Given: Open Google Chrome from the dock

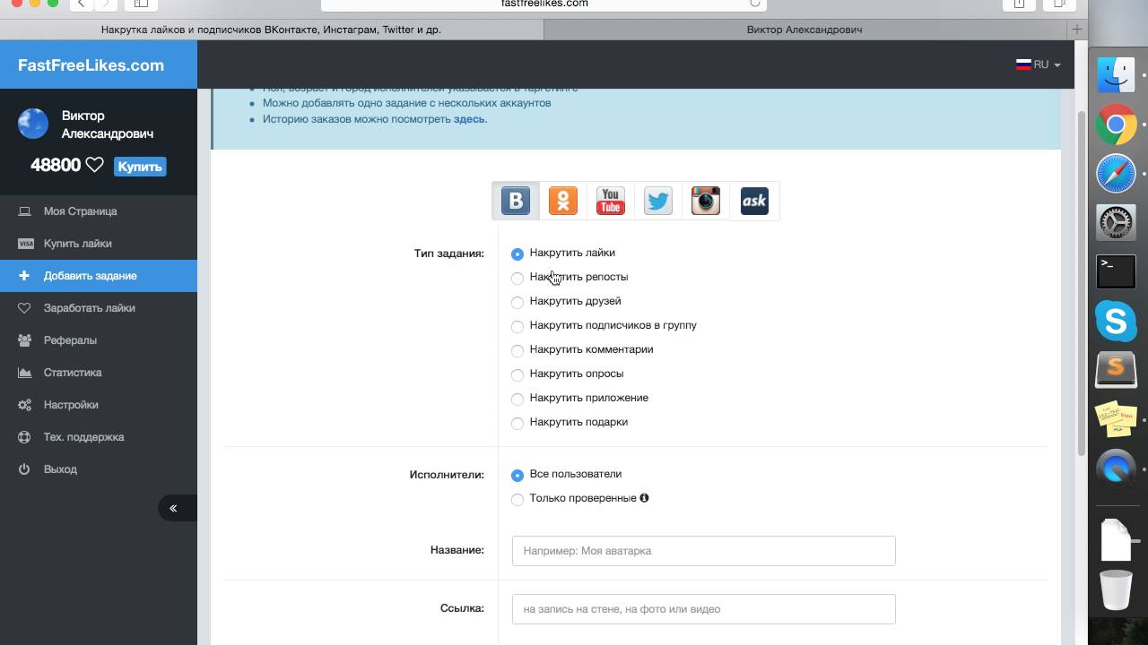Looking at the screenshot, I should [x=1116, y=125].
